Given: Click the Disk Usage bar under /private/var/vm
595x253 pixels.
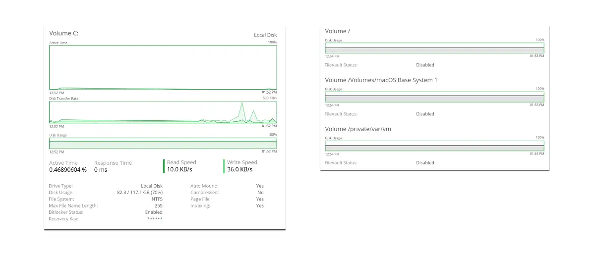Looking at the screenshot, I should [434, 146].
